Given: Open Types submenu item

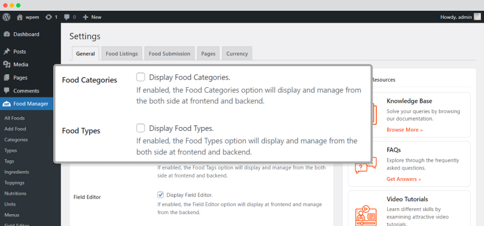Looking at the screenshot, I should (x=11, y=151).
